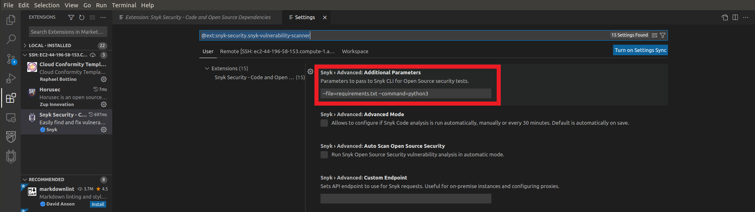Open the Edit menu

coord(24,5)
